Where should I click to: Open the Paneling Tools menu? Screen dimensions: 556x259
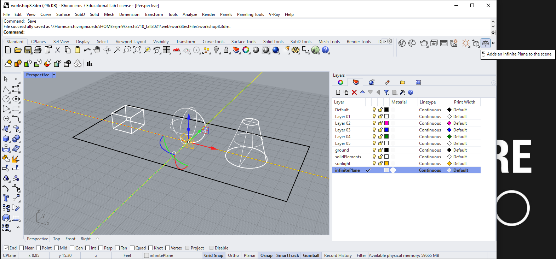(250, 14)
